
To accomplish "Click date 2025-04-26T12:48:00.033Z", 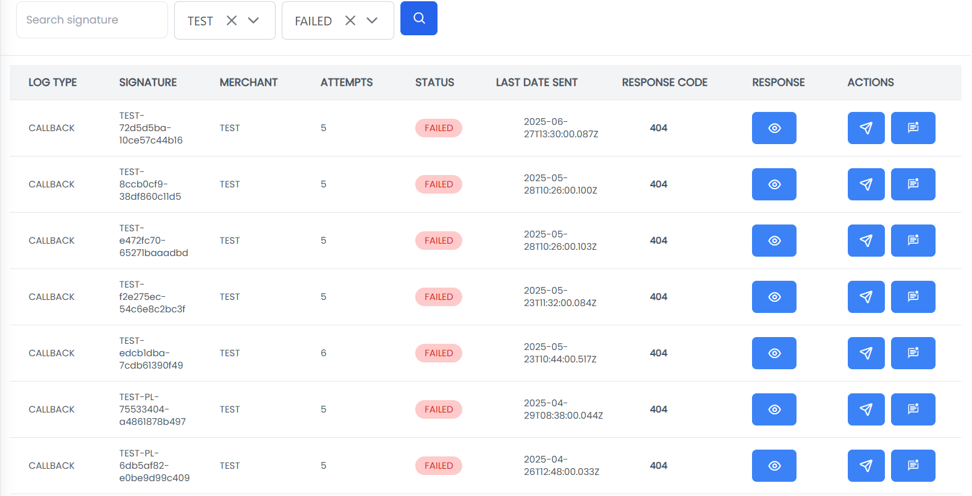I will point(562,466).
